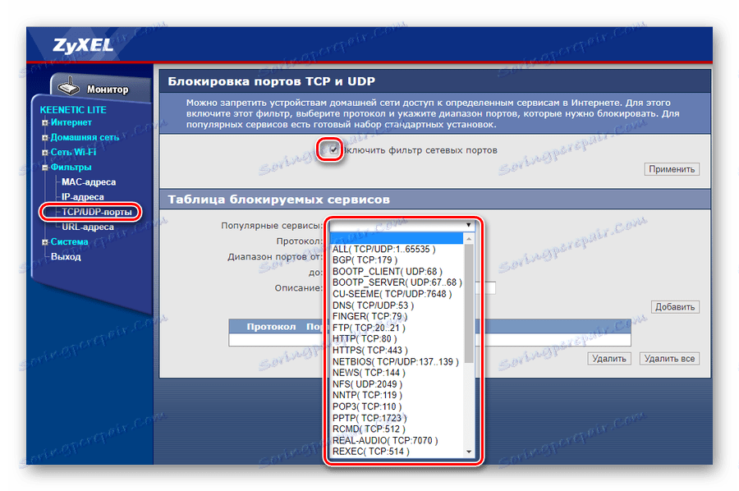Open the Интернет menu section
This screenshot has width=739, height=491.
click(71, 122)
